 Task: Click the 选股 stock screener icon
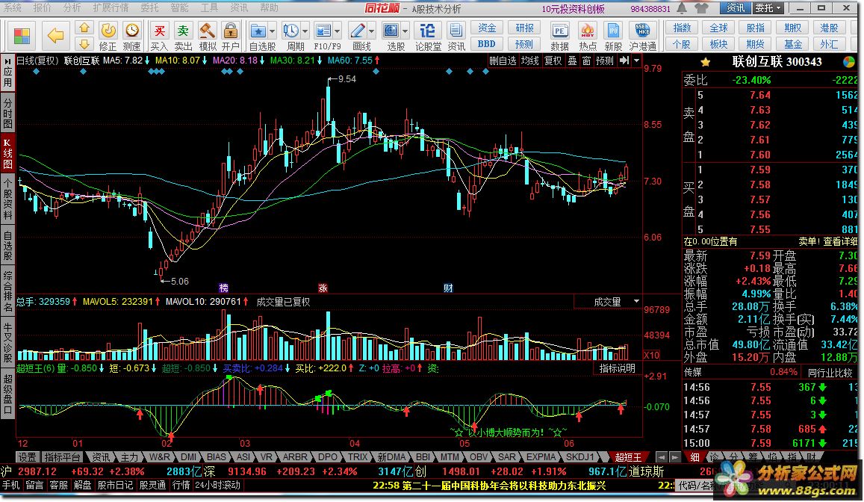(x=391, y=31)
